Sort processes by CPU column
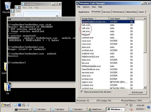Screen dimensions: 151x112 (131, 19)
